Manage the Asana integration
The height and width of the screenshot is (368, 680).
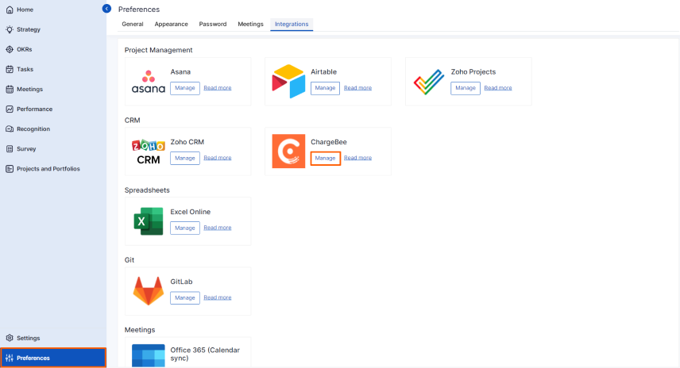[185, 88]
